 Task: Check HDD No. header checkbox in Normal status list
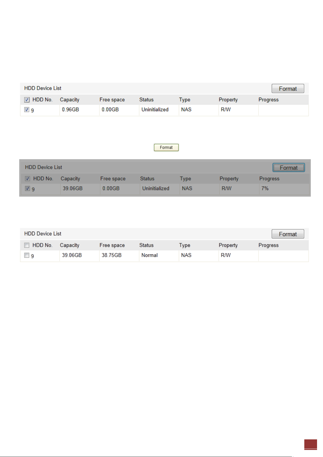click(27, 245)
